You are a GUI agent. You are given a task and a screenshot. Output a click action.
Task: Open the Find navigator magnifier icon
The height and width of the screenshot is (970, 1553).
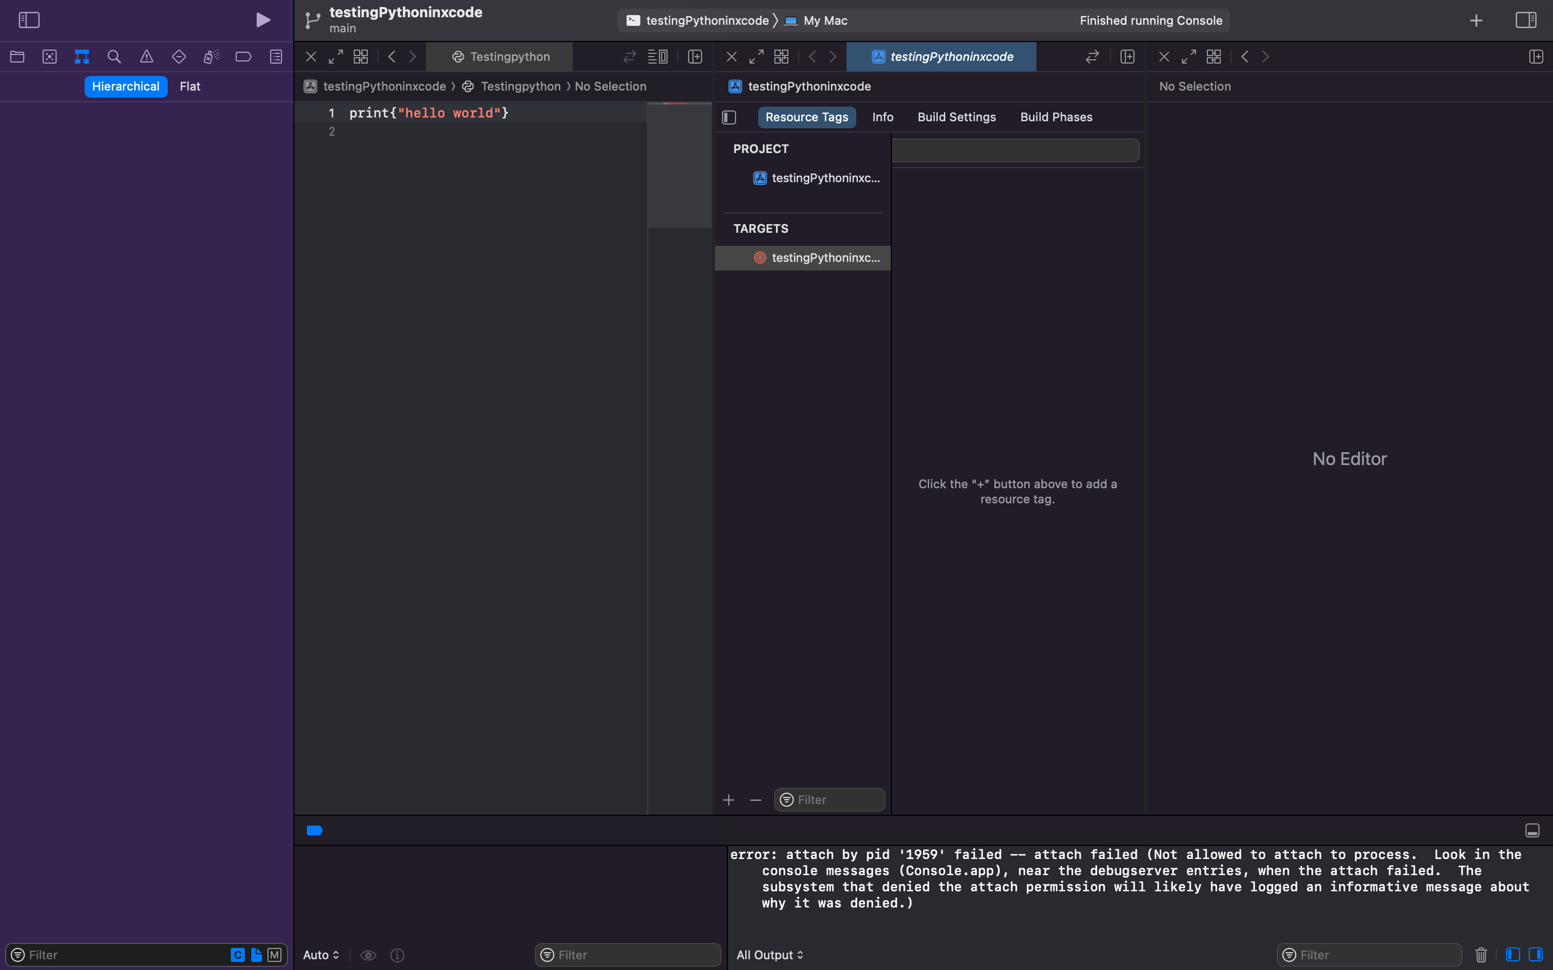(114, 57)
